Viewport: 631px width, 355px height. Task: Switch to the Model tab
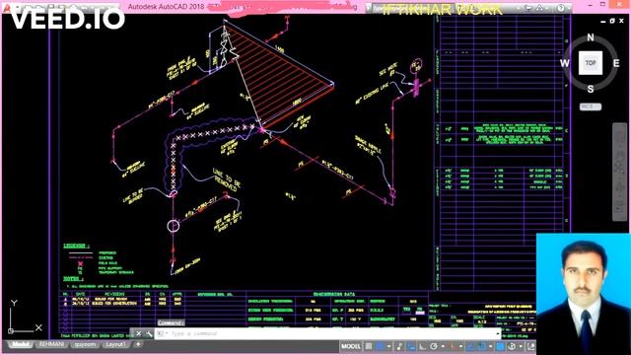pyautogui.click(x=20, y=344)
